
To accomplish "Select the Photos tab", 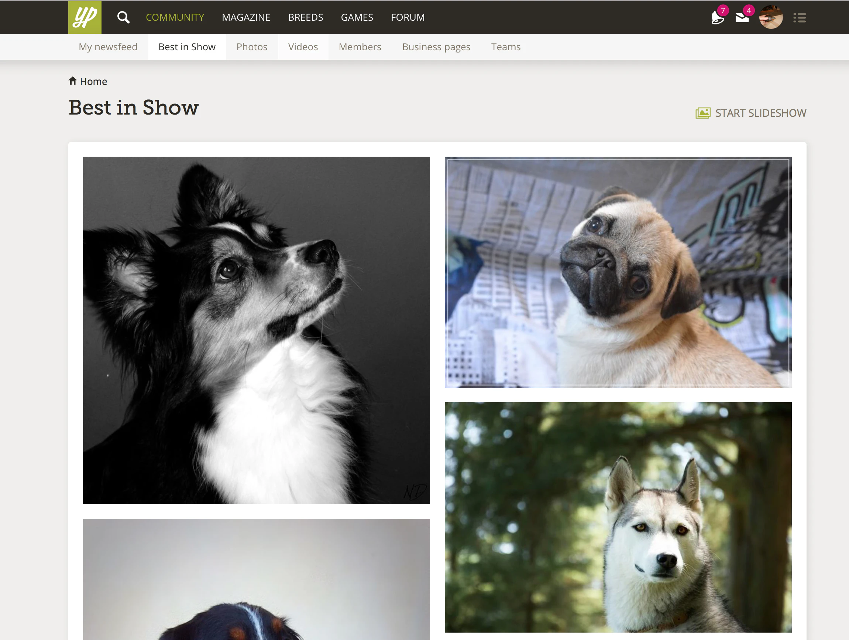I will [x=252, y=47].
